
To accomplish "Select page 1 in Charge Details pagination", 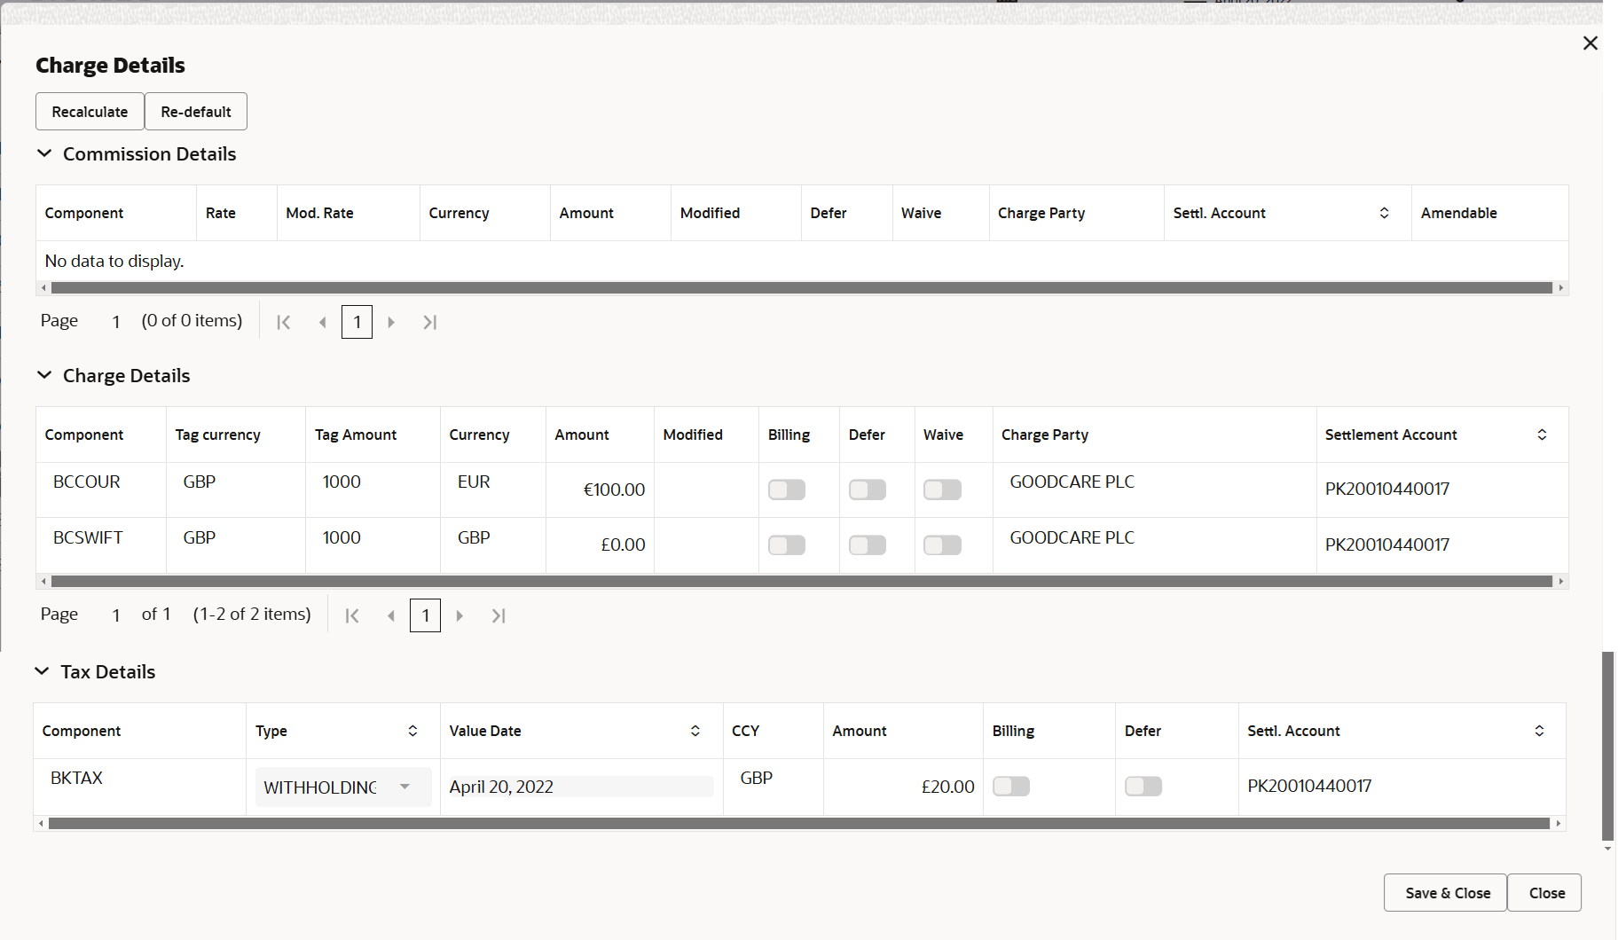I will point(425,615).
